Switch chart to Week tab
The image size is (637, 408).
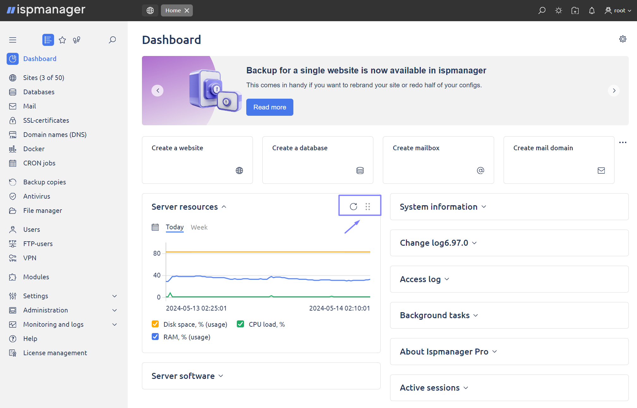coord(199,227)
